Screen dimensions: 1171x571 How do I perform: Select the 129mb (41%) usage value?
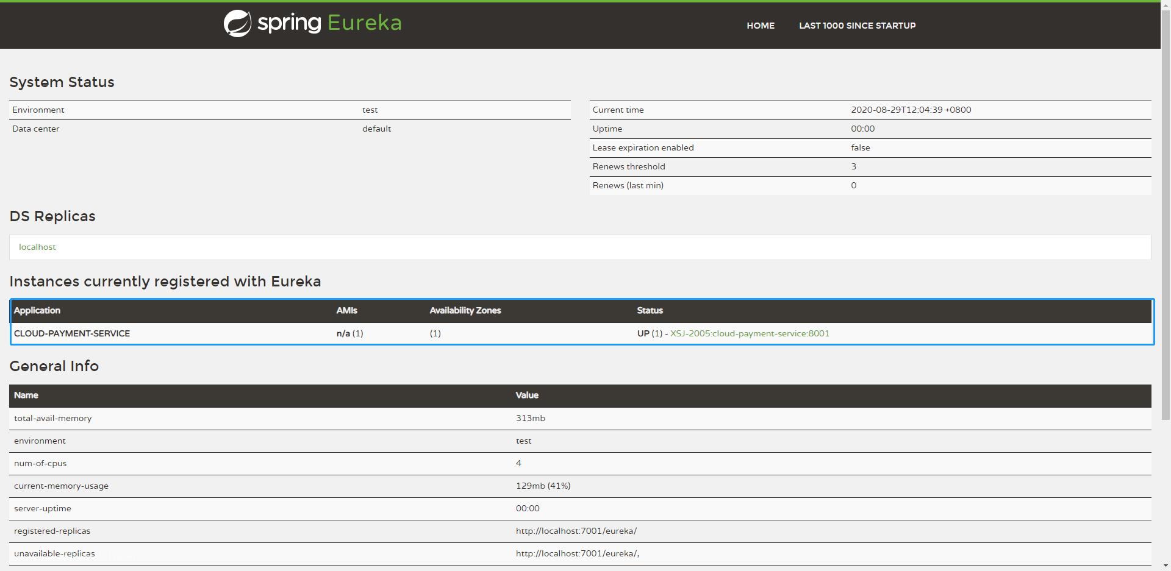(543, 486)
